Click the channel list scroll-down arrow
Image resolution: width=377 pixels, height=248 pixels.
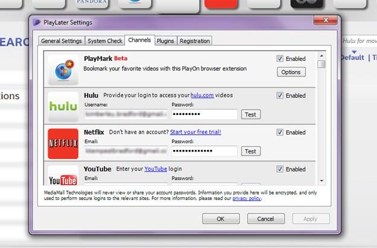tap(322, 181)
